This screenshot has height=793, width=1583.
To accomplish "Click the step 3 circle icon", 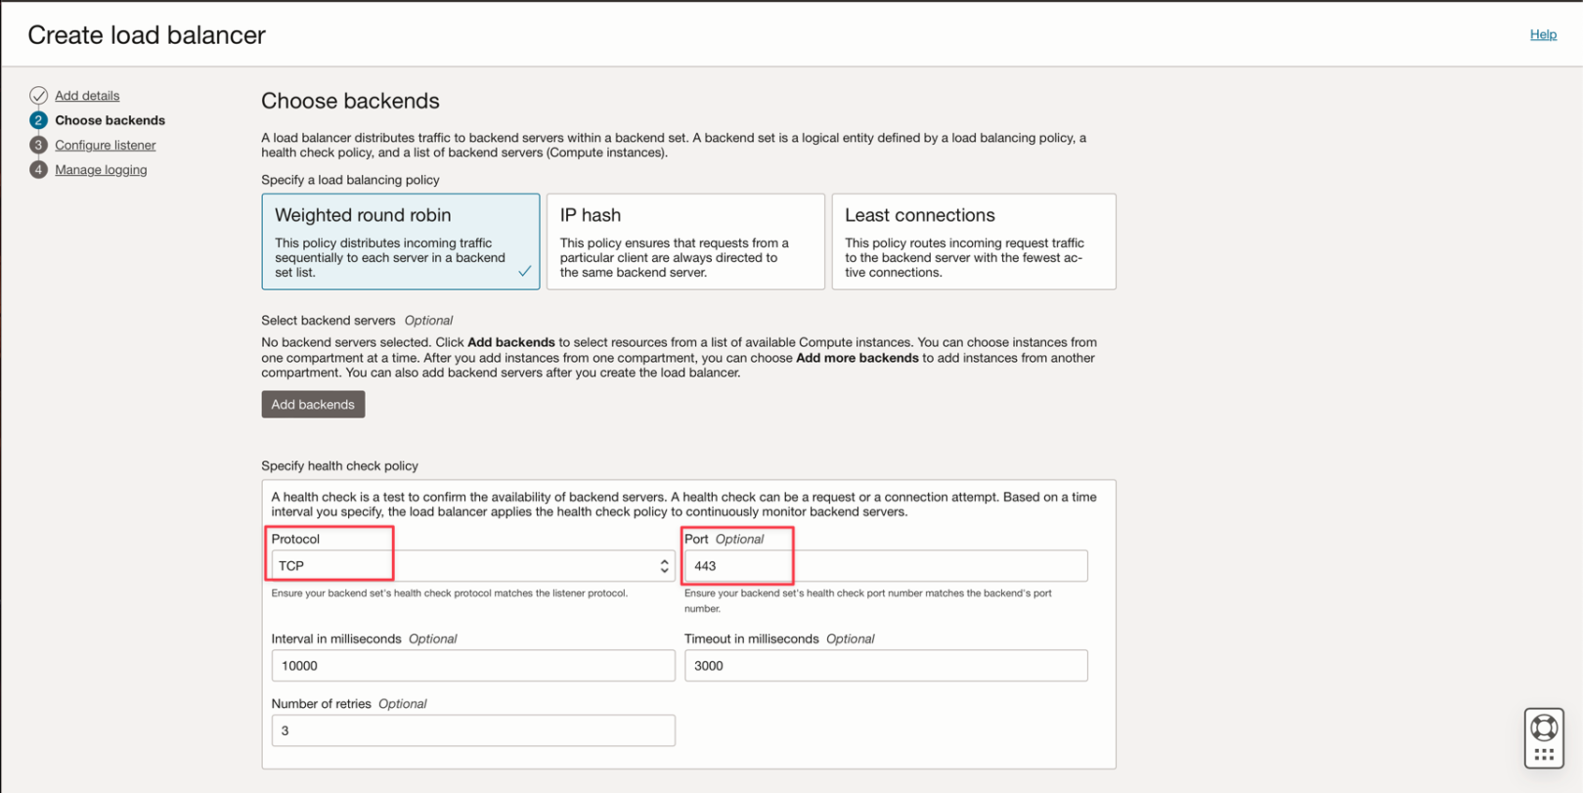I will coord(38,145).
